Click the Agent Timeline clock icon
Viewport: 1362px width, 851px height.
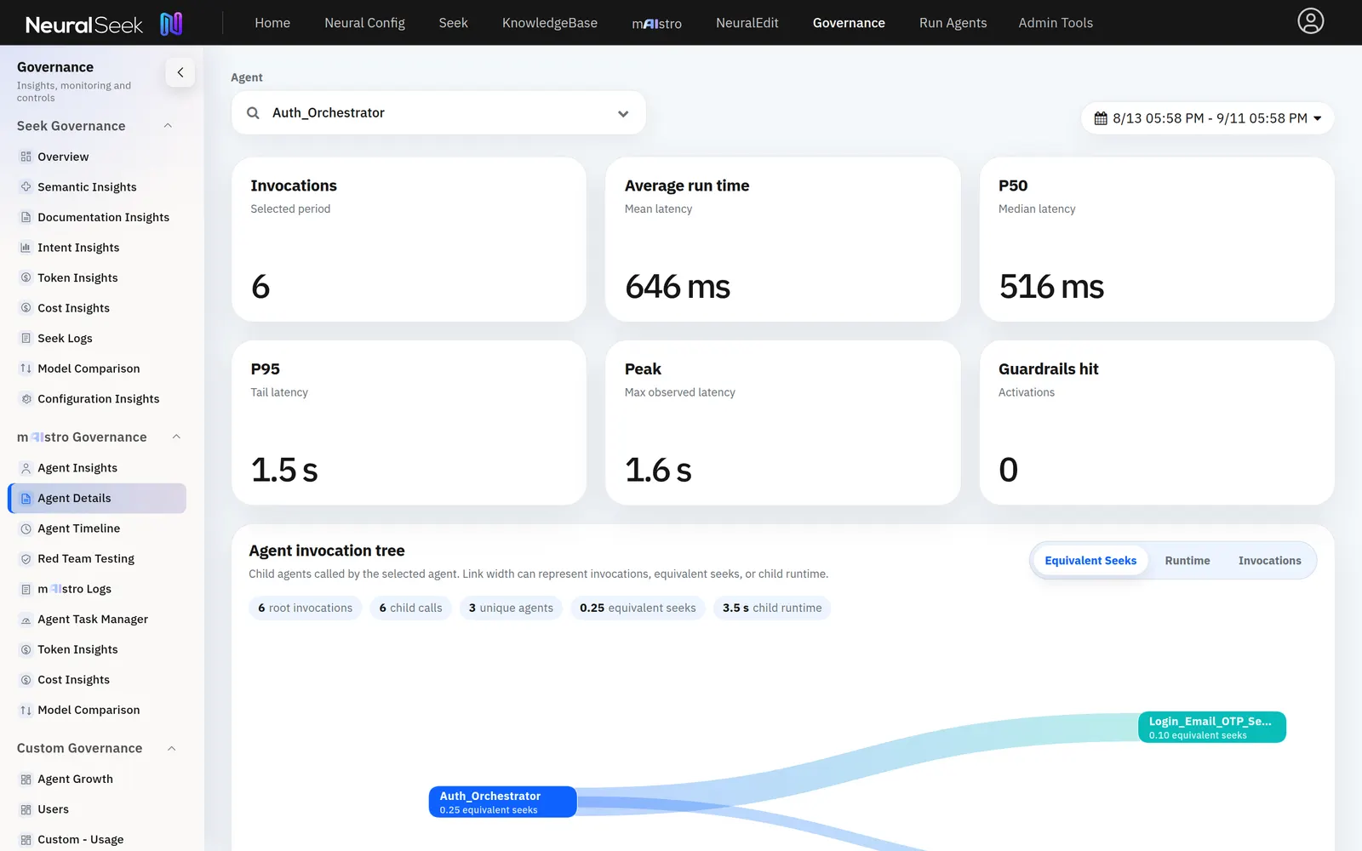coord(26,528)
